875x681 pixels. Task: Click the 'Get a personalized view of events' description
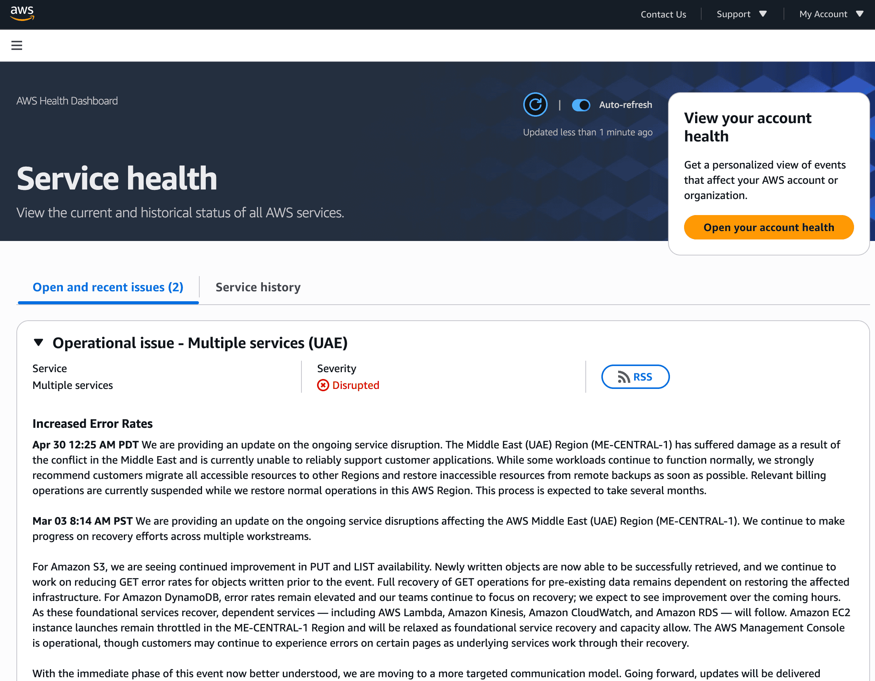pos(765,180)
